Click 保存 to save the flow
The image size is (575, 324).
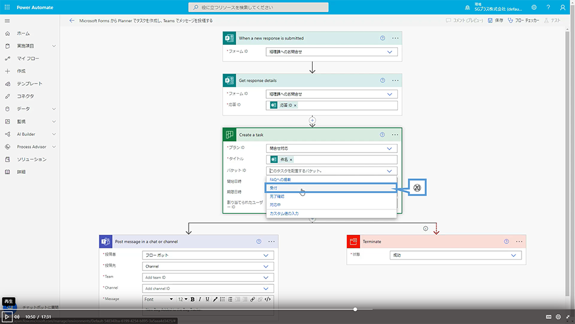(x=496, y=21)
